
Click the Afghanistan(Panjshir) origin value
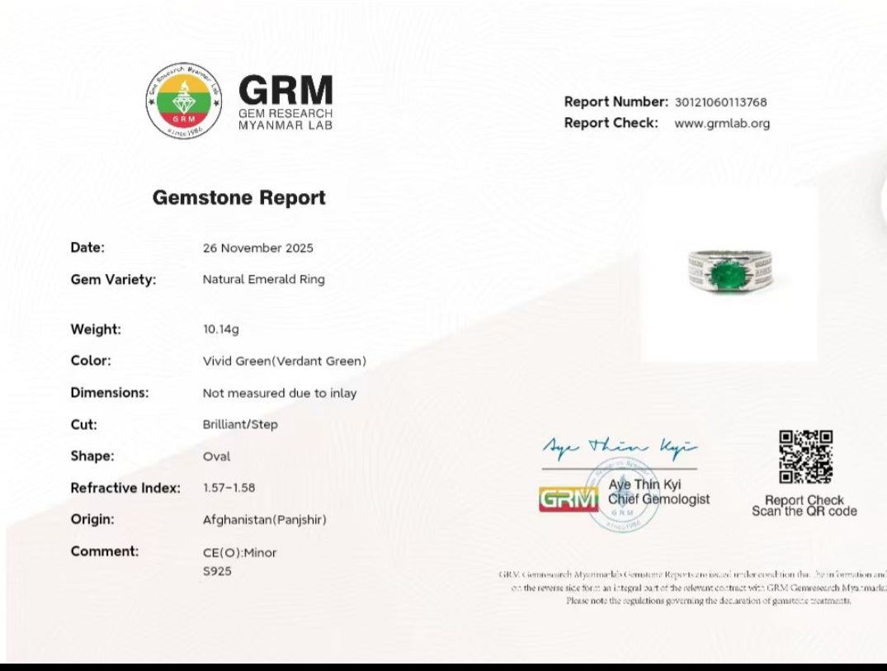264,520
